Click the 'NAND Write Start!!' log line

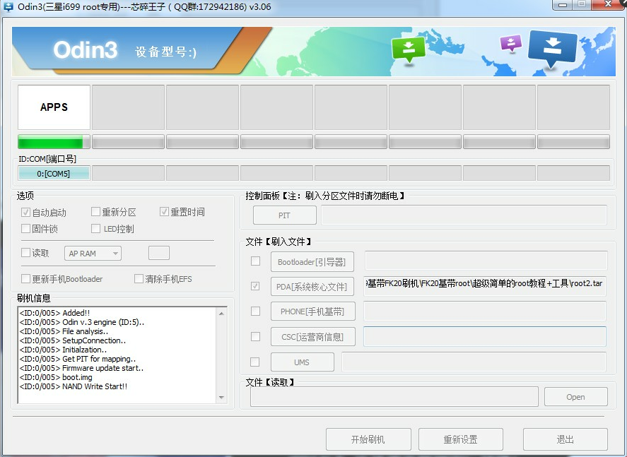74,386
